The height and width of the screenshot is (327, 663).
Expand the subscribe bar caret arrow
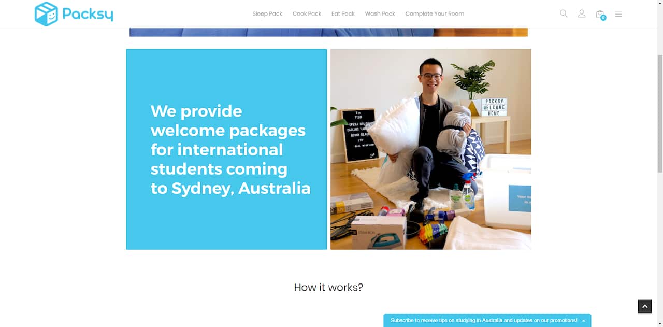584,321
